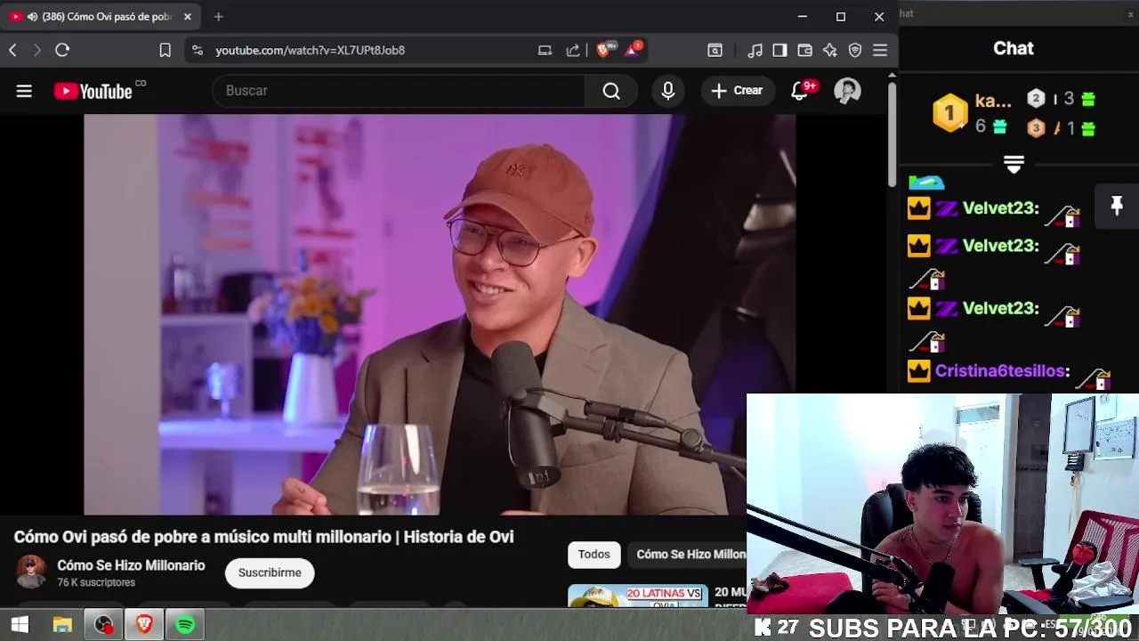Open Cristina6tesillos's chat username
This screenshot has width=1139, height=641.
[999, 371]
